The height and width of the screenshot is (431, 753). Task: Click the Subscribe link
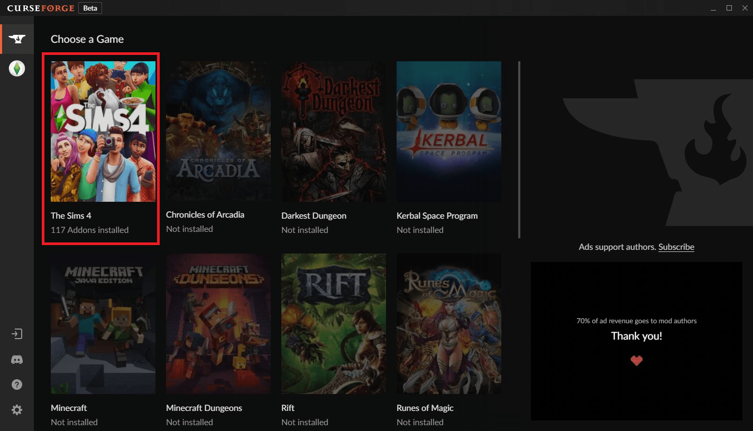[676, 247]
